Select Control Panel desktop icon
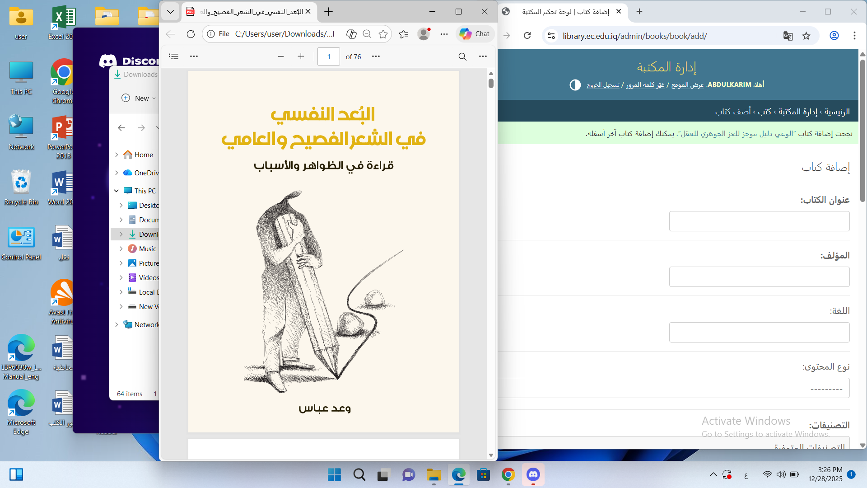The height and width of the screenshot is (488, 867). [x=21, y=244]
